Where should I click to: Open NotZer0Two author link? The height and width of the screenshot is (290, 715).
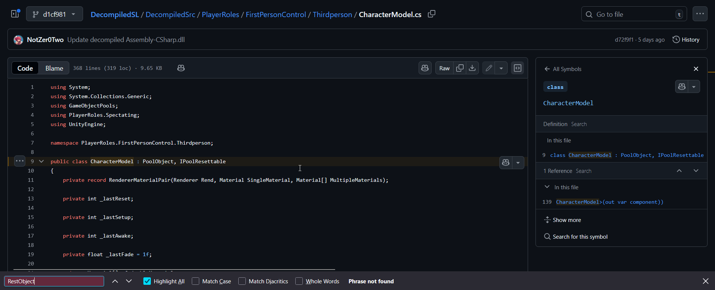[45, 40]
